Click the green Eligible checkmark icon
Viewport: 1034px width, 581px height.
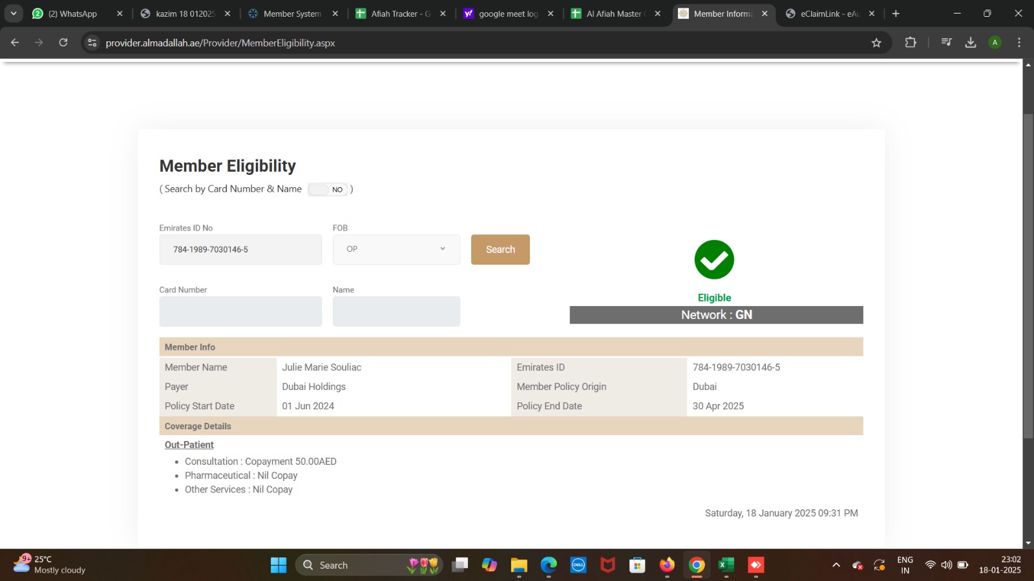(714, 260)
